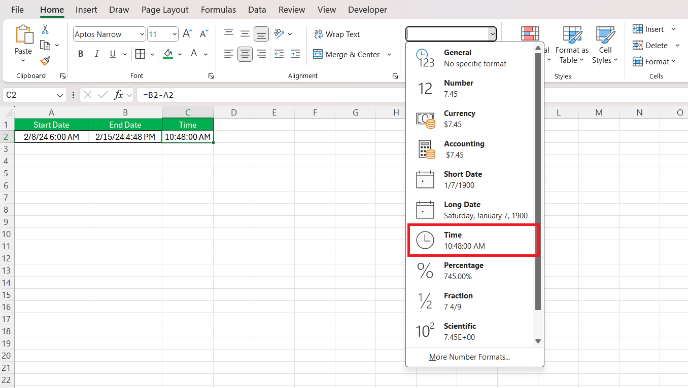Apply fill color with the paint bucket icon
This screenshot has height=388, width=688.
(x=168, y=54)
